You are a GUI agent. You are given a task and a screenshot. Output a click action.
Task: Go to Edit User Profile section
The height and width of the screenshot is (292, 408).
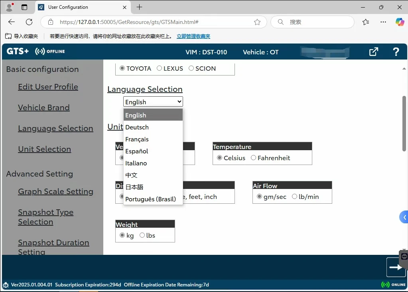coord(48,87)
